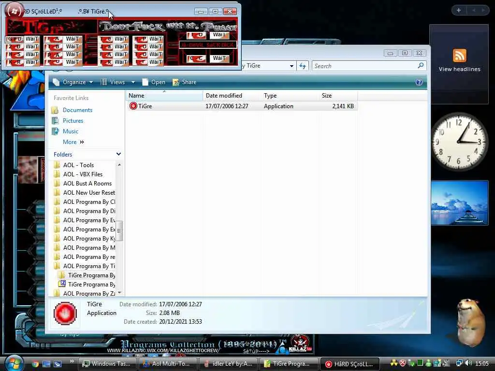Click the magnifier icon in Search box
Viewport: 495px width, 371px height.
pos(421,66)
